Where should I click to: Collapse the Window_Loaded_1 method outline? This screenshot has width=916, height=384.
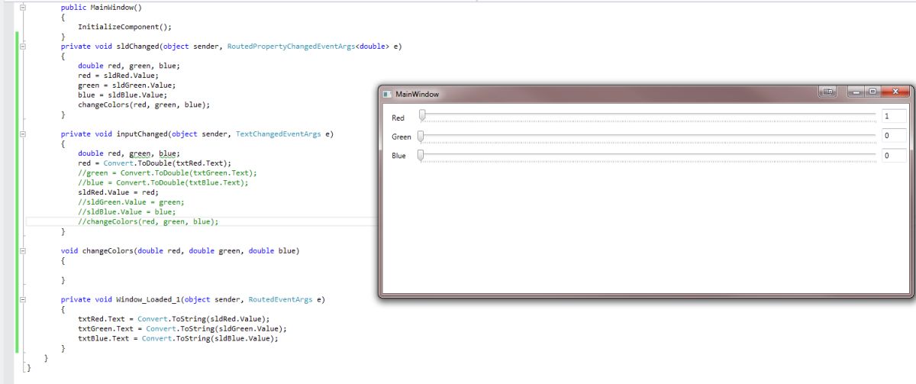click(x=22, y=300)
